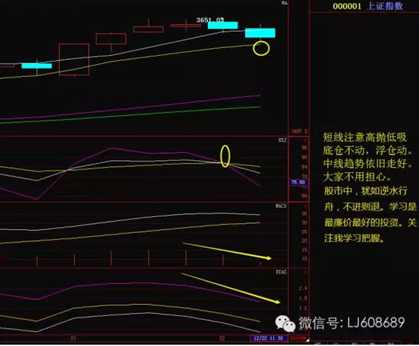Click the yellow oval on KDJ crossover
Screen dimensions: 419x346
coord(225,156)
